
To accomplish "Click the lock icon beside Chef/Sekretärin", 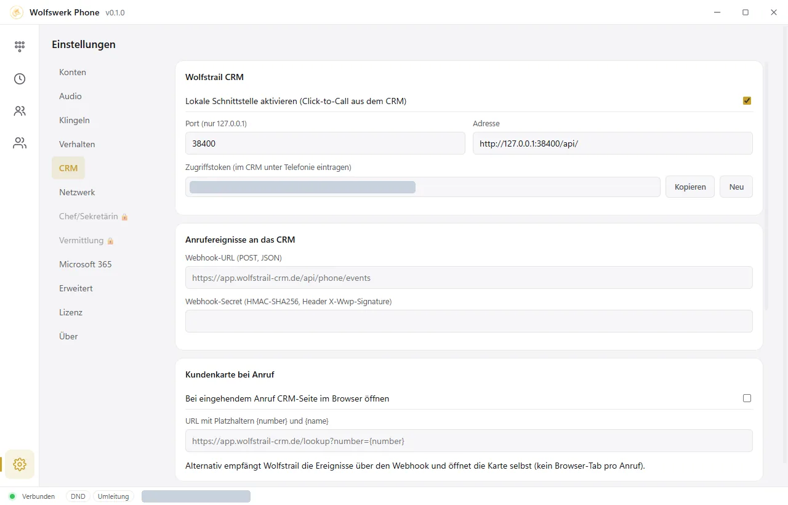I will click(124, 217).
